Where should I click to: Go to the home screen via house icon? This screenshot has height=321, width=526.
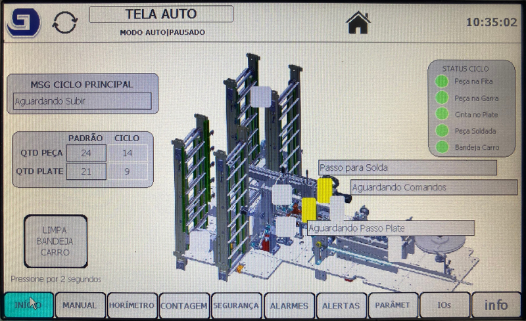pos(358,22)
